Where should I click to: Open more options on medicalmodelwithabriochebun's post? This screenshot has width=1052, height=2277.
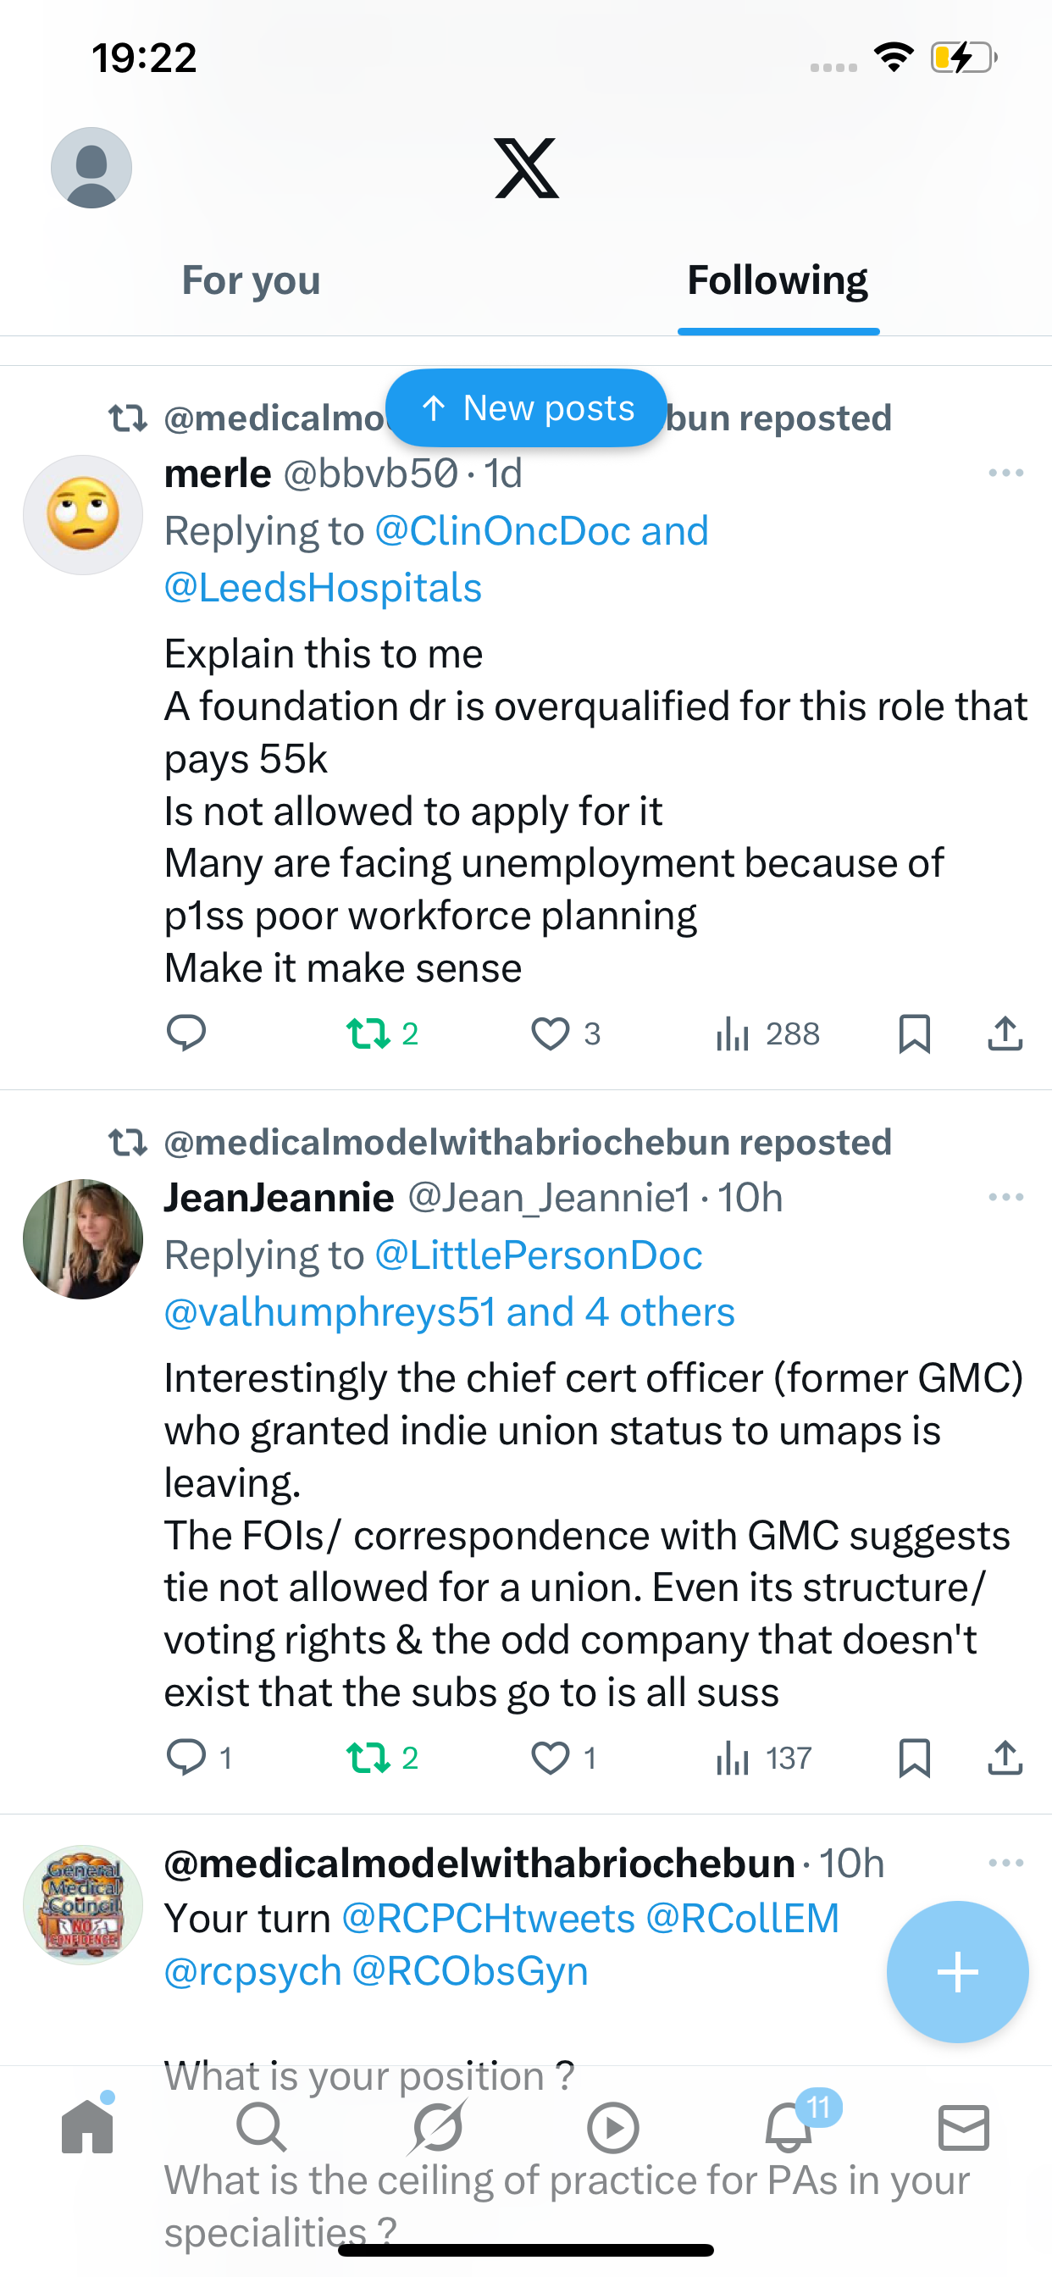tap(1005, 1864)
